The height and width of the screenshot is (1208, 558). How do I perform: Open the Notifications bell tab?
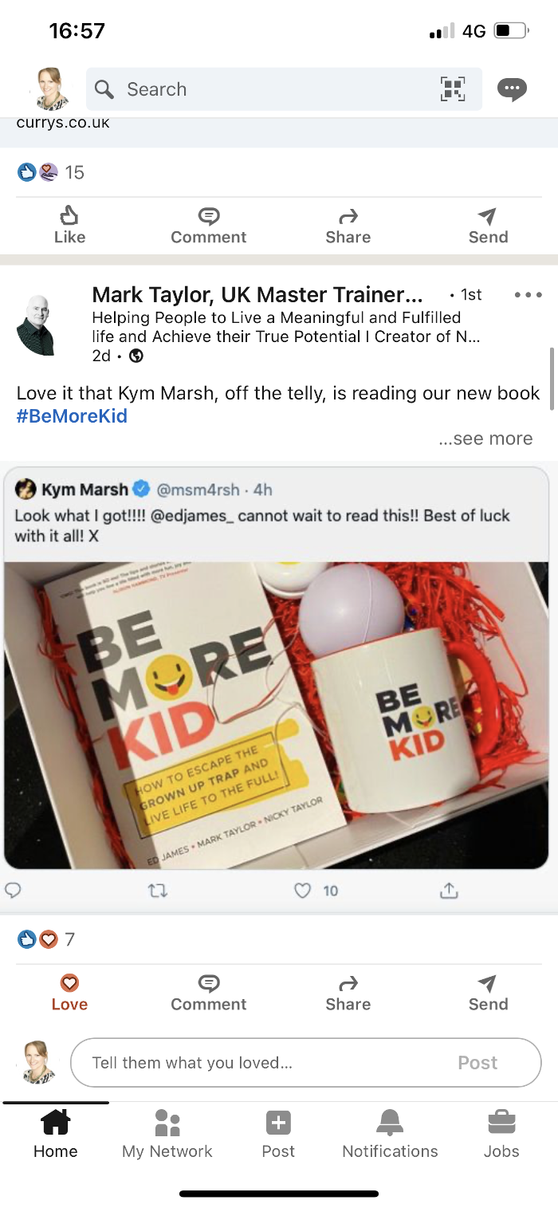click(390, 1134)
